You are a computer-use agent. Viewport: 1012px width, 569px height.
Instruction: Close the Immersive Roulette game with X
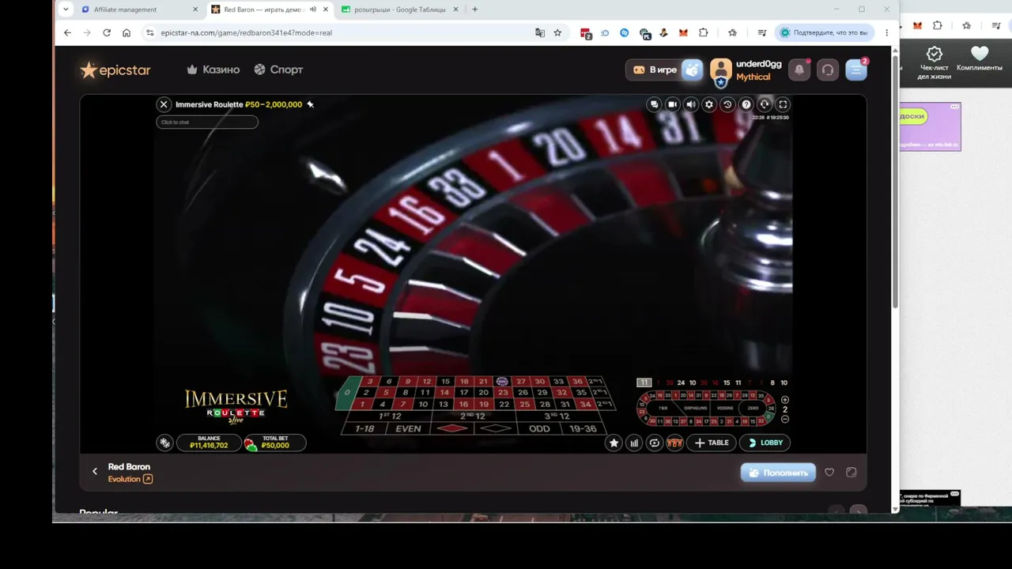click(164, 104)
